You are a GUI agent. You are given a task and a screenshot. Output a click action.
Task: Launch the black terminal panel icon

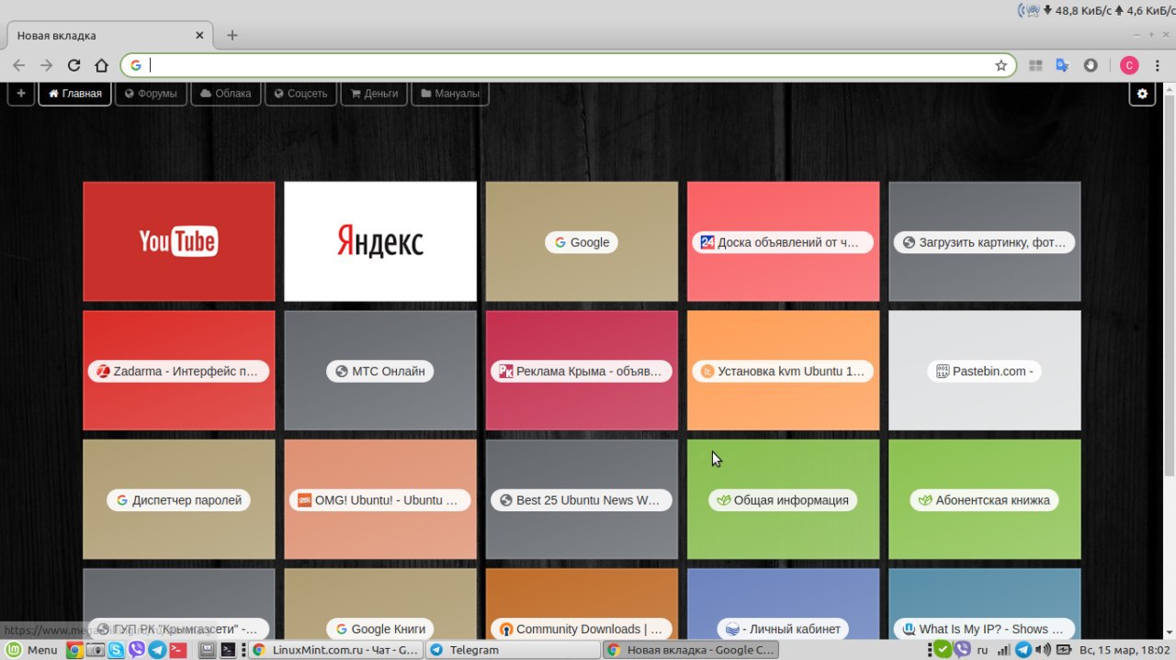pos(227,650)
